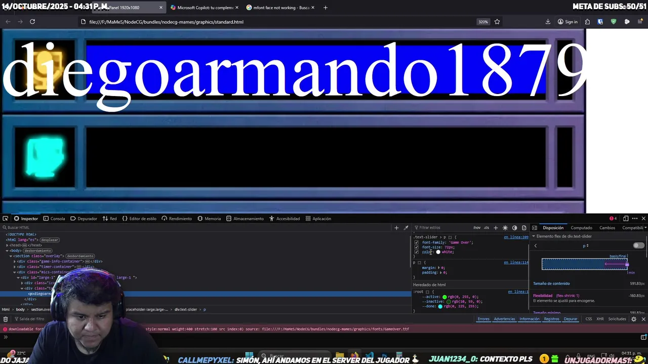Viewport: 648px width, 364px height.
Task: Open the error count badge showing 4
Action: (x=613, y=218)
